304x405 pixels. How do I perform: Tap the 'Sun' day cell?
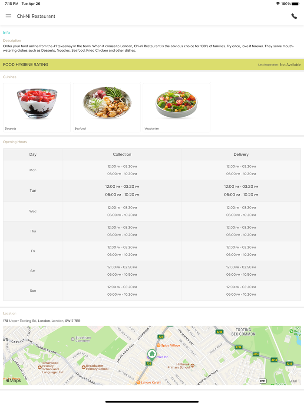coord(33,291)
